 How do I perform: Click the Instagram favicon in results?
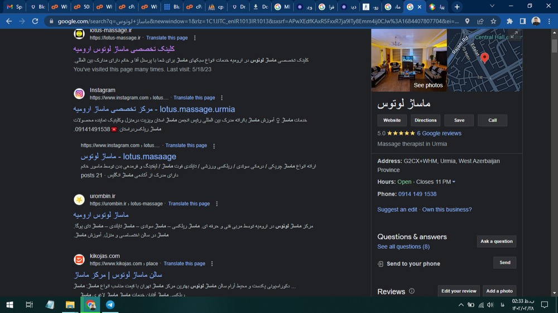point(79,94)
